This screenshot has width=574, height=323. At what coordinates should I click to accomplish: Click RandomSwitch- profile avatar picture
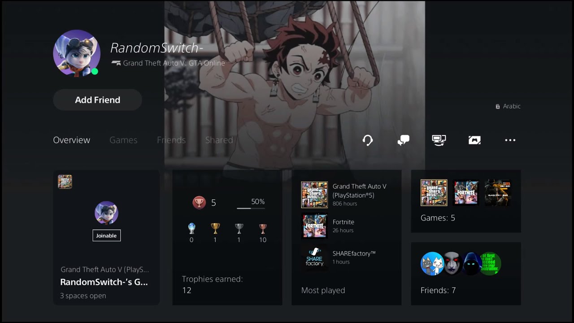(x=76, y=53)
